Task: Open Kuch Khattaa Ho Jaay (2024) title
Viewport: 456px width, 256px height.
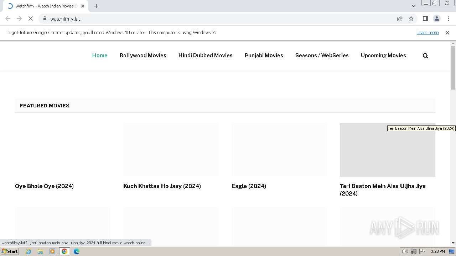Action: tap(162, 186)
